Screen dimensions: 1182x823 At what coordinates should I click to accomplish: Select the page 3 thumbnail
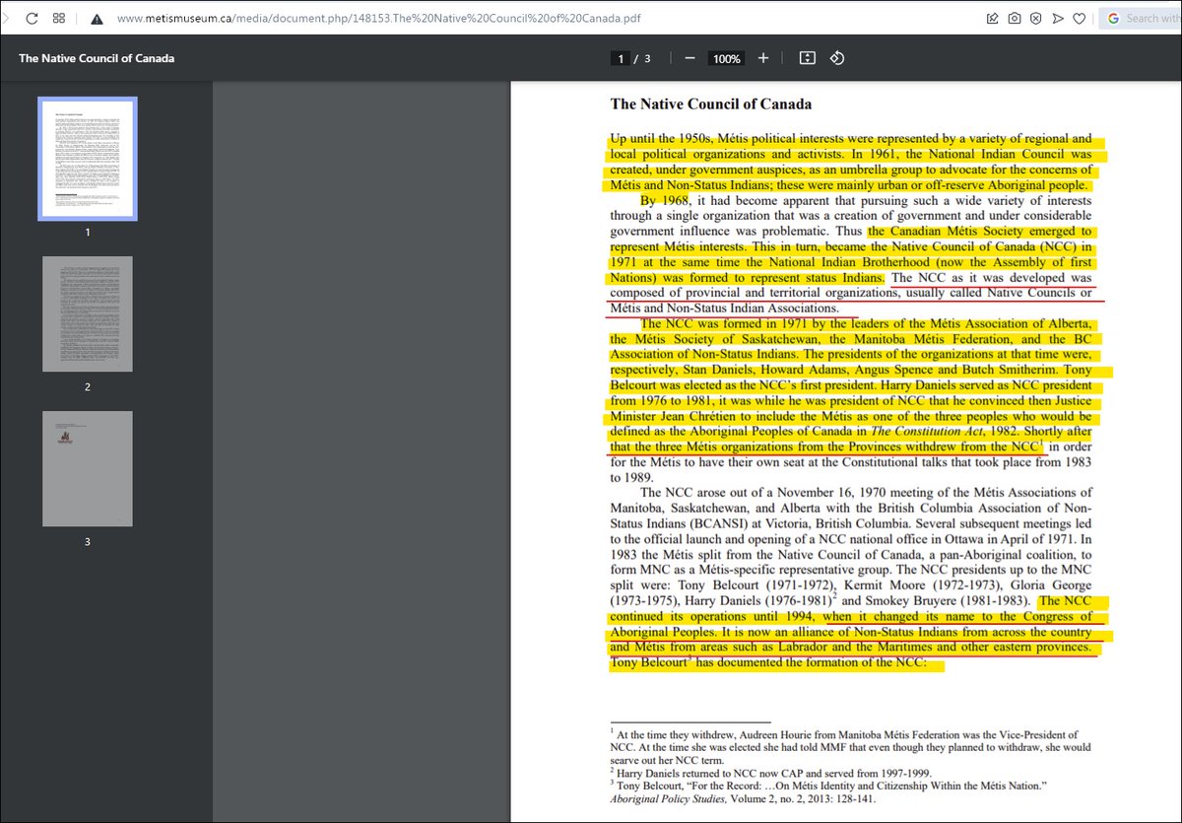(88, 468)
